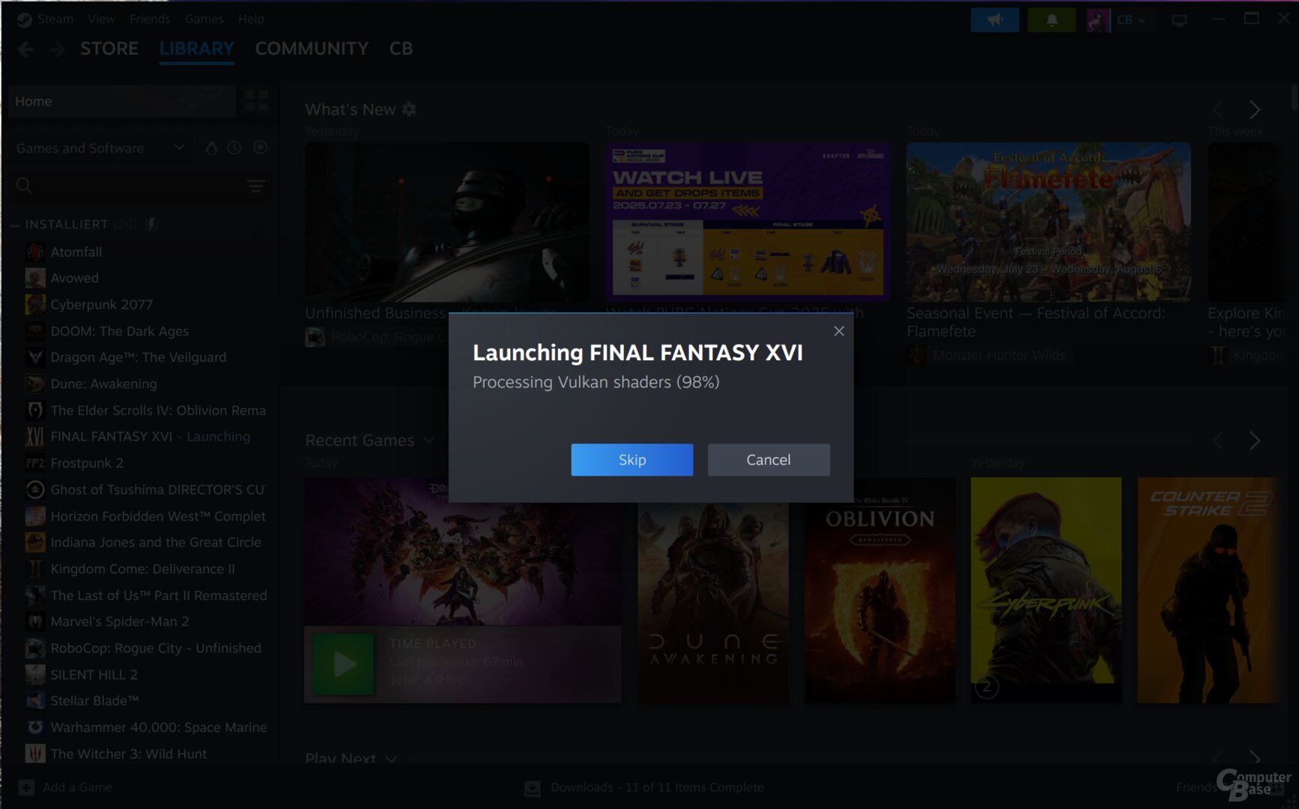The image size is (1299, 809).
Task: Sort by recent activity clock icon
Action: tap(234, 148)
